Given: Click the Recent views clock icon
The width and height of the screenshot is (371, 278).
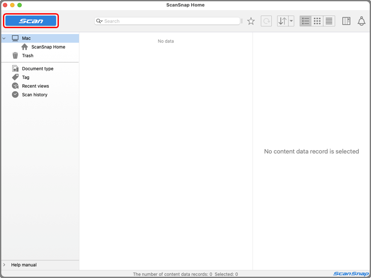Looking at the screenshot, I should (x=15, y=86).
